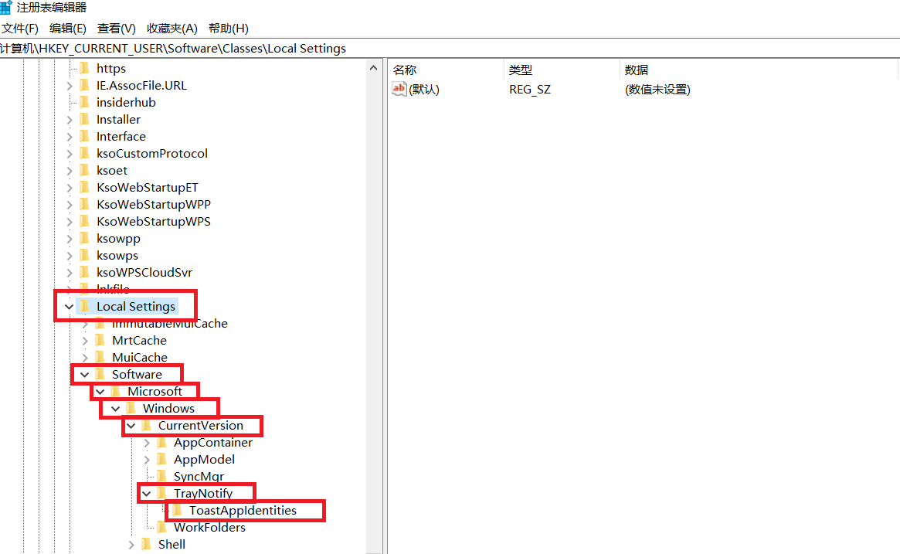This screenshot has width=900, height=554.
Task: Click the ToastAppIdentities folder icon
Action: click(177, 510)
